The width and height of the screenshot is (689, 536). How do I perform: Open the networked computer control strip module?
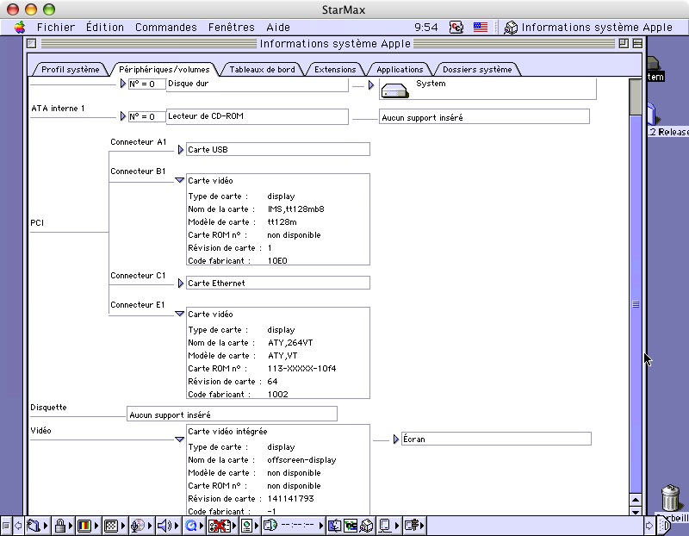[x=388, y=526]
